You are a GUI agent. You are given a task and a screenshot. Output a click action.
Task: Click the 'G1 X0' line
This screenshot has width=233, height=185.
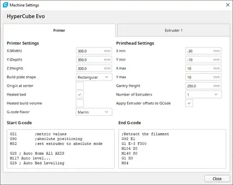pos(127,158)
